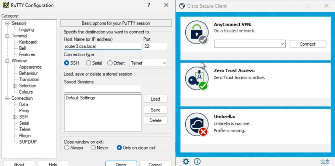Click the Saved Sessions name field
335x166 pixels.
pyautogui.click(x=103, y=89)
